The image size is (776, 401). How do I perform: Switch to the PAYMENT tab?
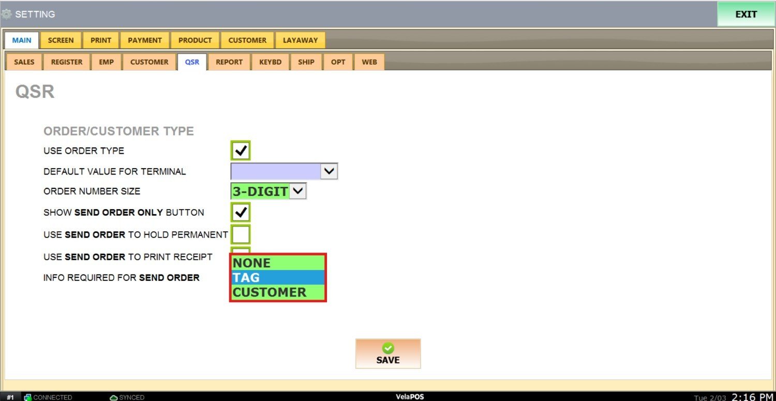coord(145,40)
